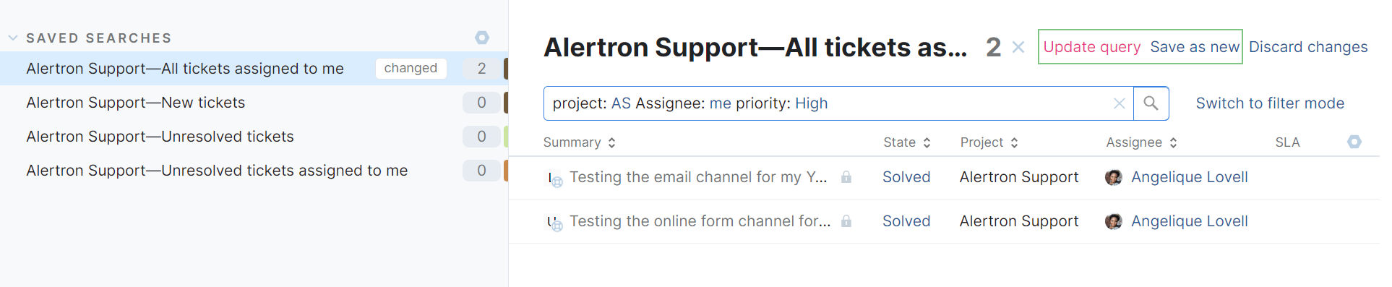Image resolution: width=1392 pixels, height=287 pixels.
Task: Close the search with the X beside the count
Action: pos(1018,48)
